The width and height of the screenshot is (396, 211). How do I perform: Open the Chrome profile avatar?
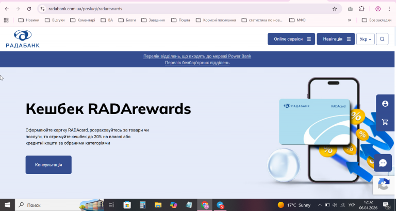(378, 9)
